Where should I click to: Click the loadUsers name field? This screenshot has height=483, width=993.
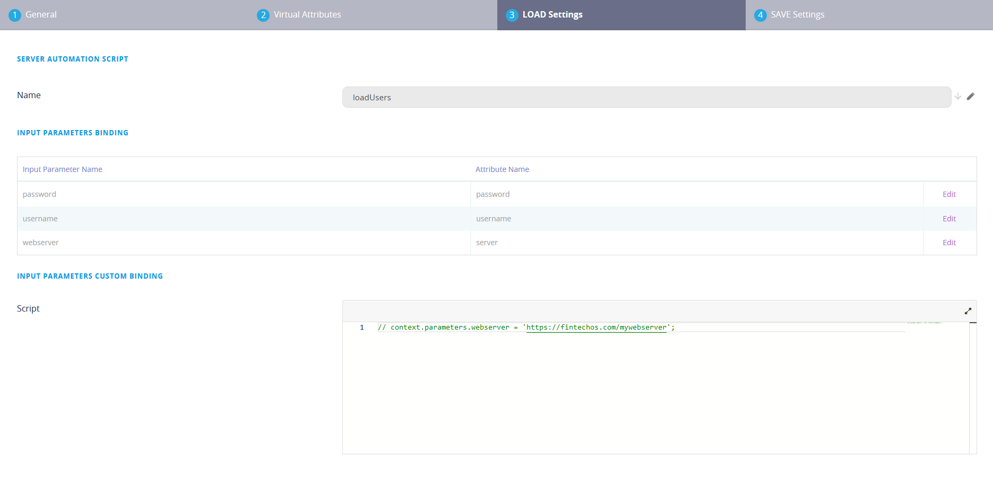tap(584, 97)
